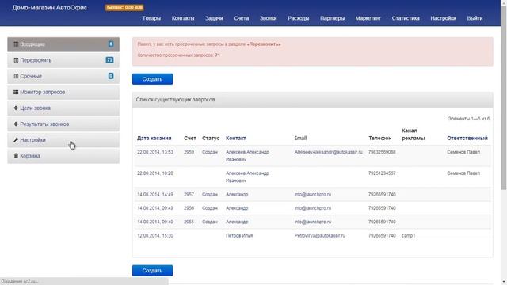
Task: Sort by Канал рекламы column header
Action: [413, 134]
